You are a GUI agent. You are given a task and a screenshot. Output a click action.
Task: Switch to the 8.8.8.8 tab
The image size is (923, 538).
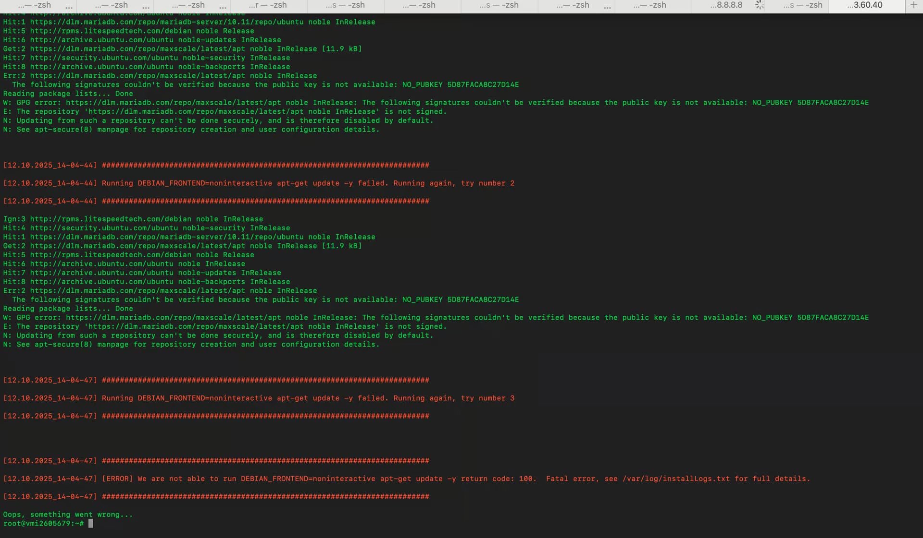(x=726, y=5)
